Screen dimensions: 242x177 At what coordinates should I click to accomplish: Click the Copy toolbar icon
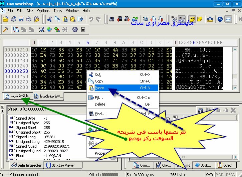57,19
